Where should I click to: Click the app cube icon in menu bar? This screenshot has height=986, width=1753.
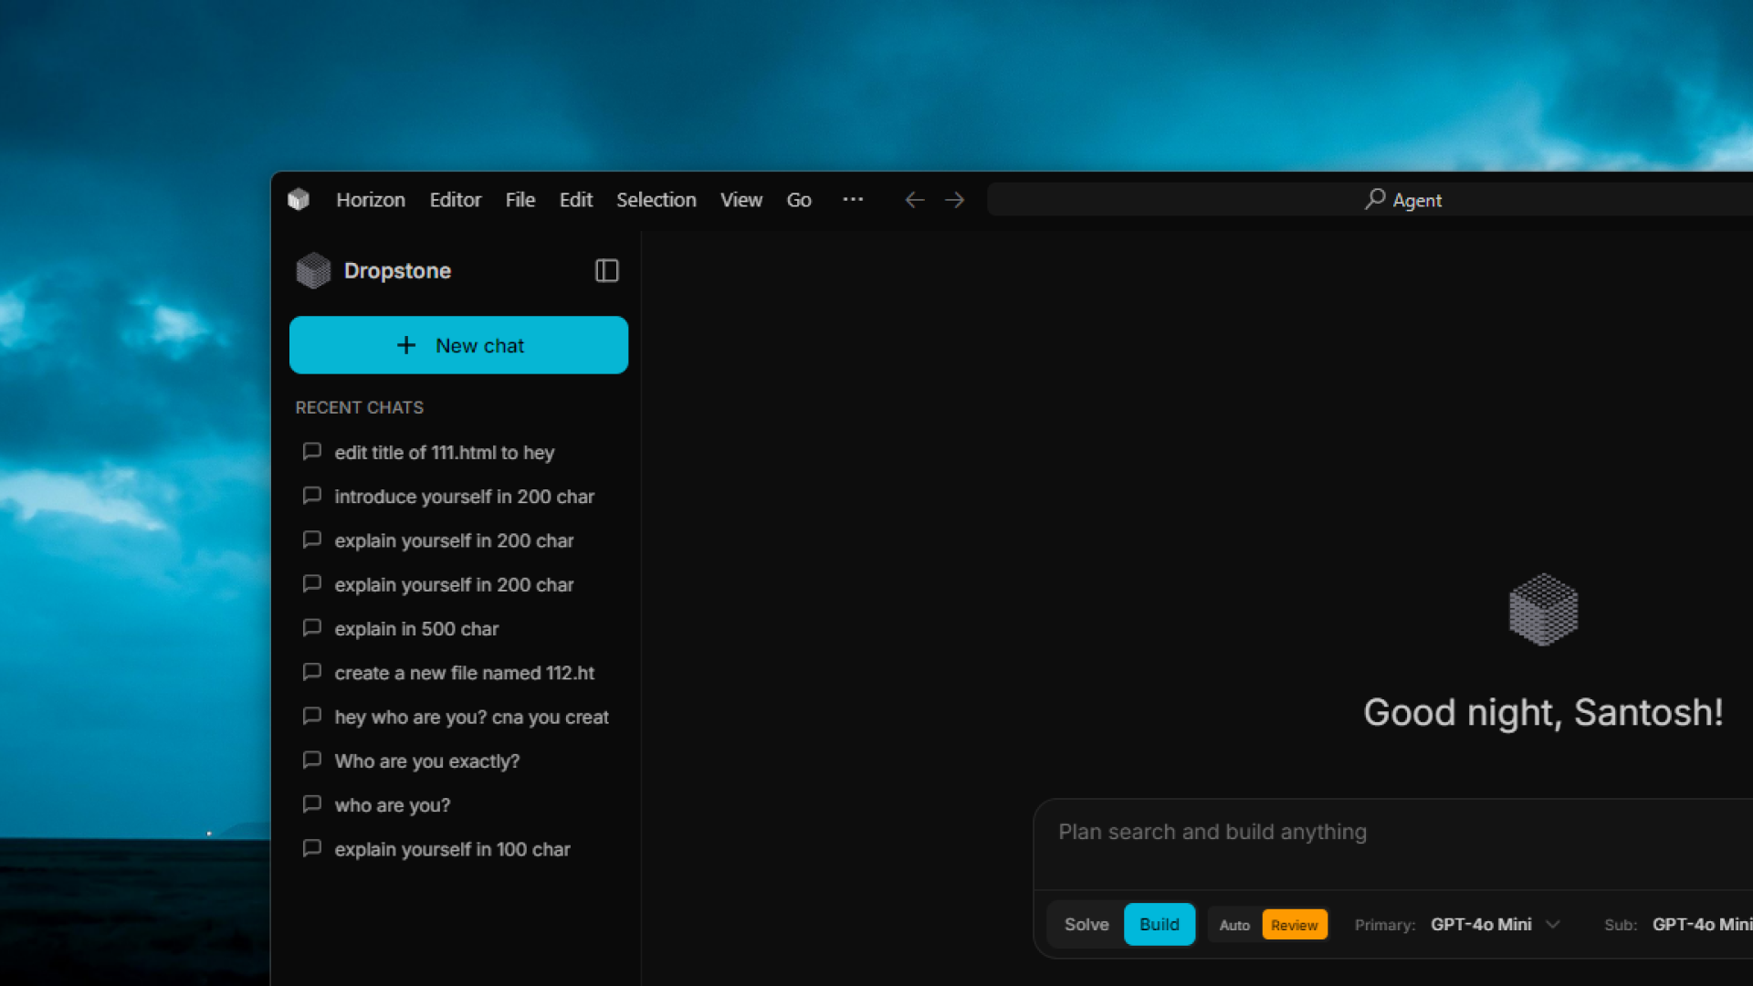(x=299, y=200)
